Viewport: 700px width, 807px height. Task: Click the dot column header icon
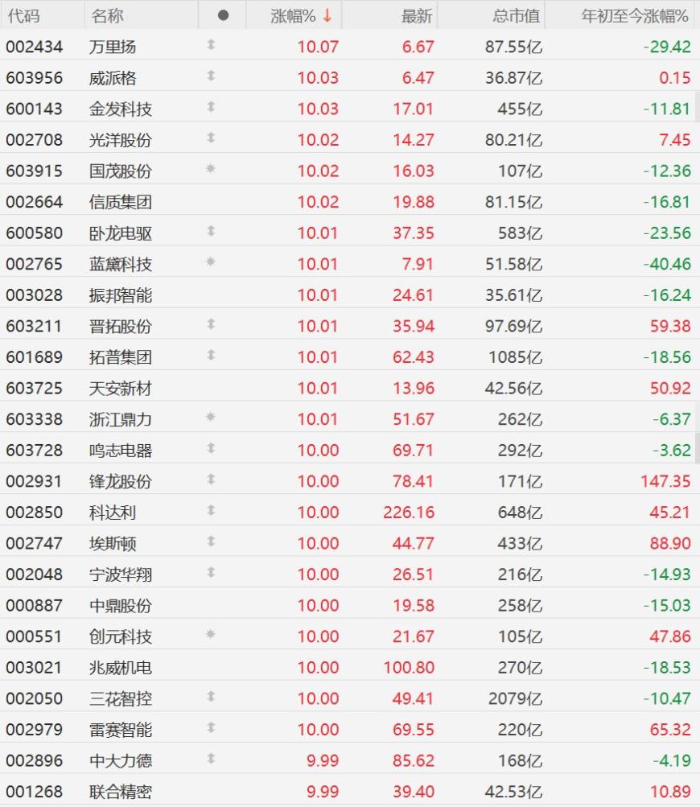pyautogui.click(x=223, y=15)
